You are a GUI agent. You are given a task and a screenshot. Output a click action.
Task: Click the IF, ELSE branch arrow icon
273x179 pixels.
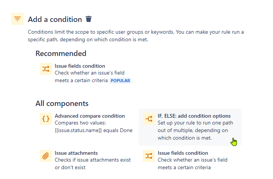pos(149,119)
